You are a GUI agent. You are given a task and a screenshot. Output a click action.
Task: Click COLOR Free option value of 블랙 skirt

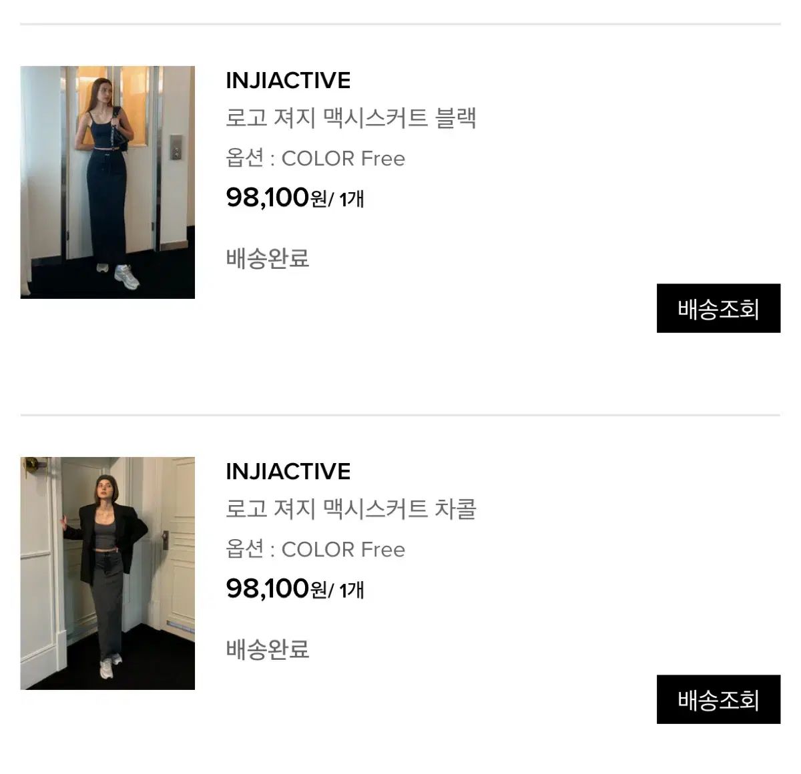(x=343, y=159)
